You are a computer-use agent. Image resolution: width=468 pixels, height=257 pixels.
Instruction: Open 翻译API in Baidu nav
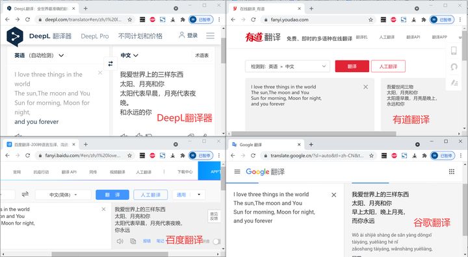pos(69,172)
